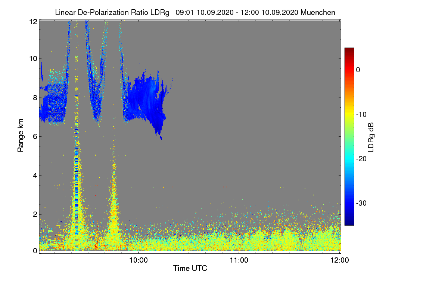This screenshot has width=448, height=298.
Task: Click the 'Range km' y-axis label
Action: [x=21, y=136]
